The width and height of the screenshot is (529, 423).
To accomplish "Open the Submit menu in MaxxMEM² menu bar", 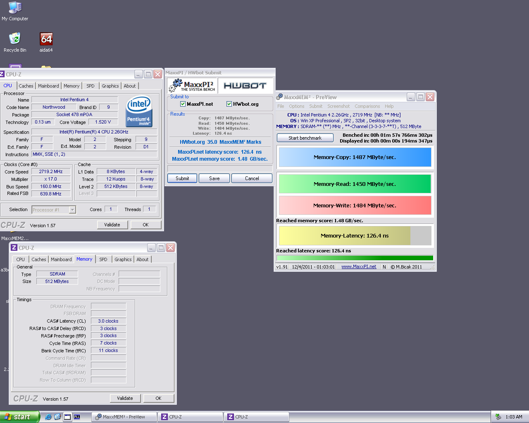I will pyautogui.click(x=316, y=106).
